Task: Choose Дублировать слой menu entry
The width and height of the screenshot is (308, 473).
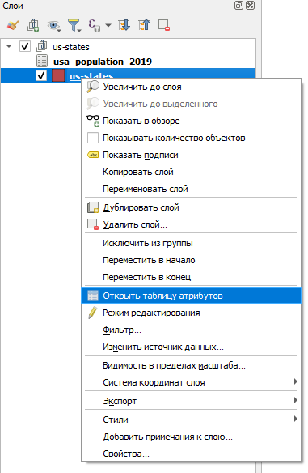Action: (x=191, y=207)
